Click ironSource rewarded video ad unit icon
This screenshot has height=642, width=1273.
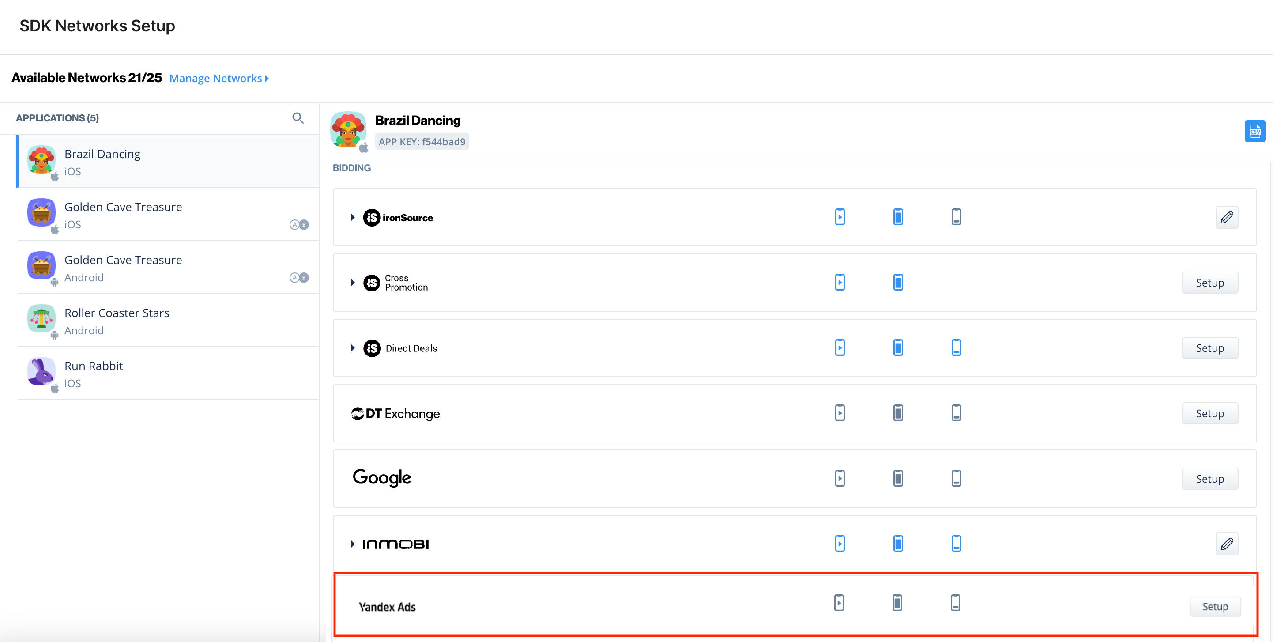pyautogui.click(x=839, y=217)
